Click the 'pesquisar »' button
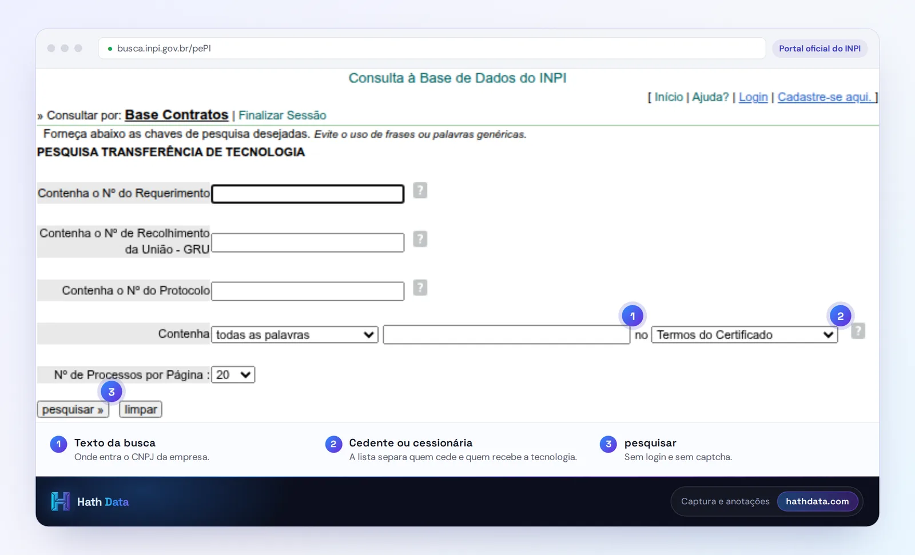This screenshot has height=555, width=915. pos(73,410)
